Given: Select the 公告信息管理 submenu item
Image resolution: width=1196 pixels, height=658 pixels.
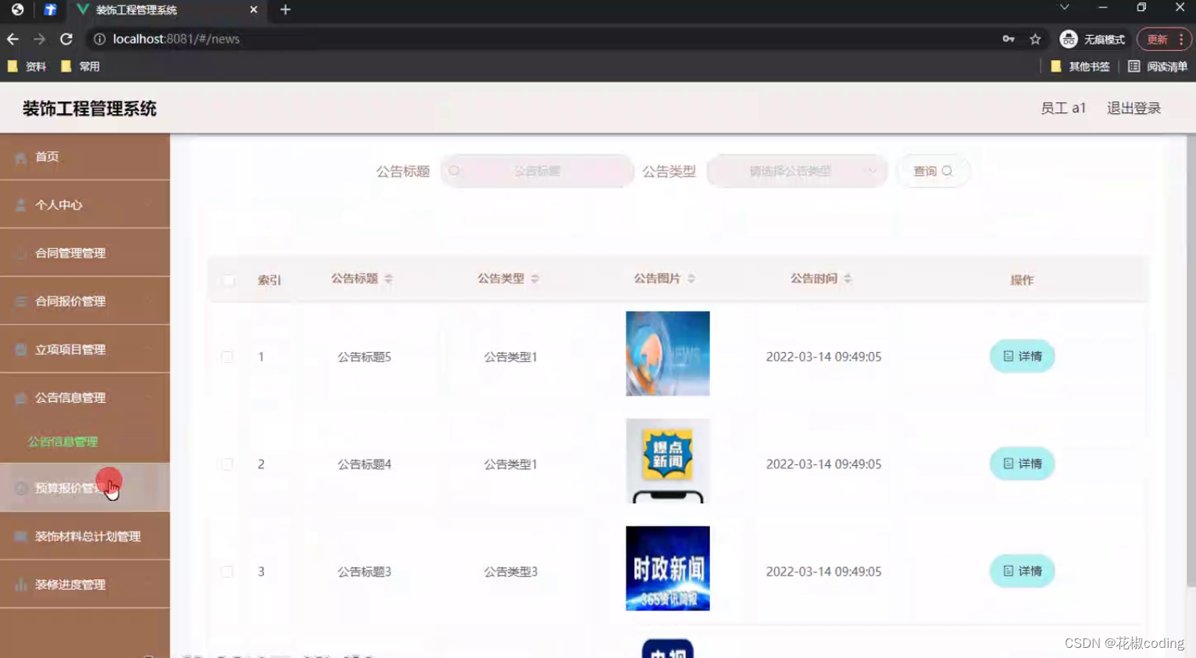Looking at the screenshot, I should tap(62, 441).
